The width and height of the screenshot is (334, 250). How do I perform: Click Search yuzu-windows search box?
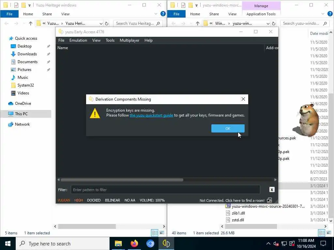click(x=305, y=23)
